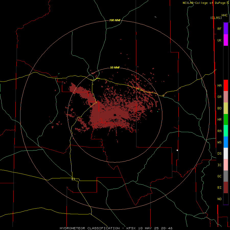Select the GR legend color block
The height and width of the screenshot is (230, 230).
[x=226, y=97]
